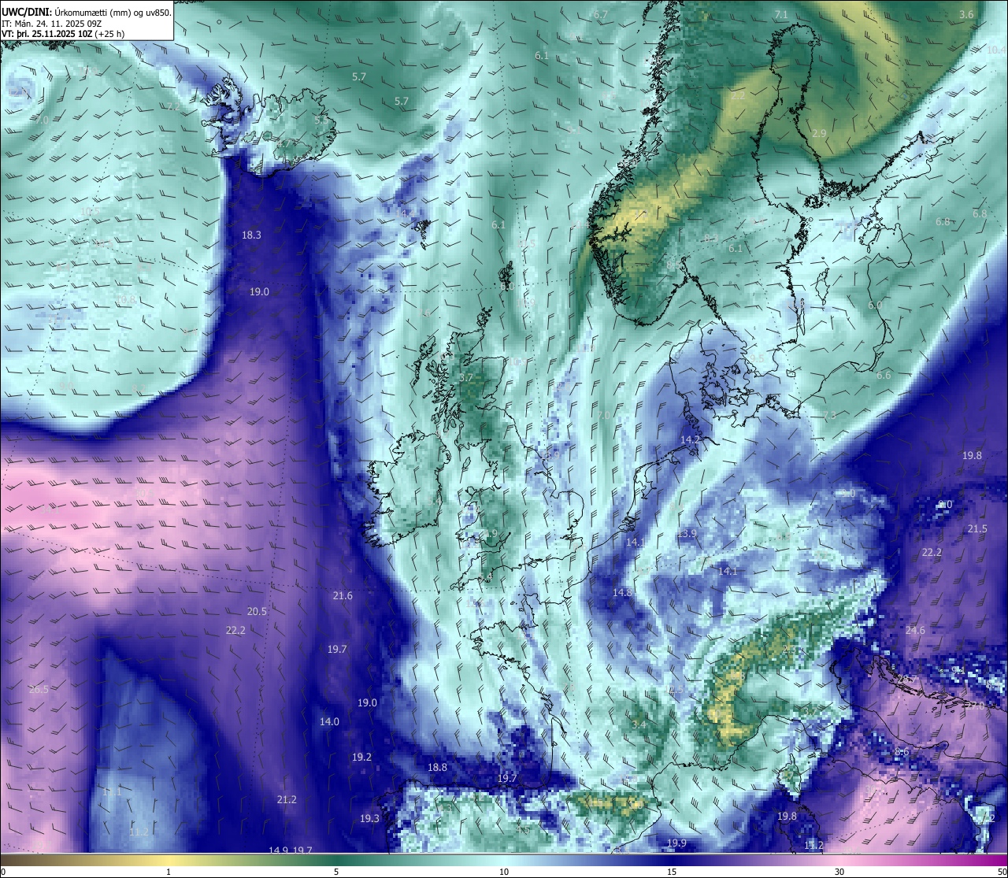Click the colour scale tick label 15
This screenshot has height=878, width=1008.
point(672,872)
